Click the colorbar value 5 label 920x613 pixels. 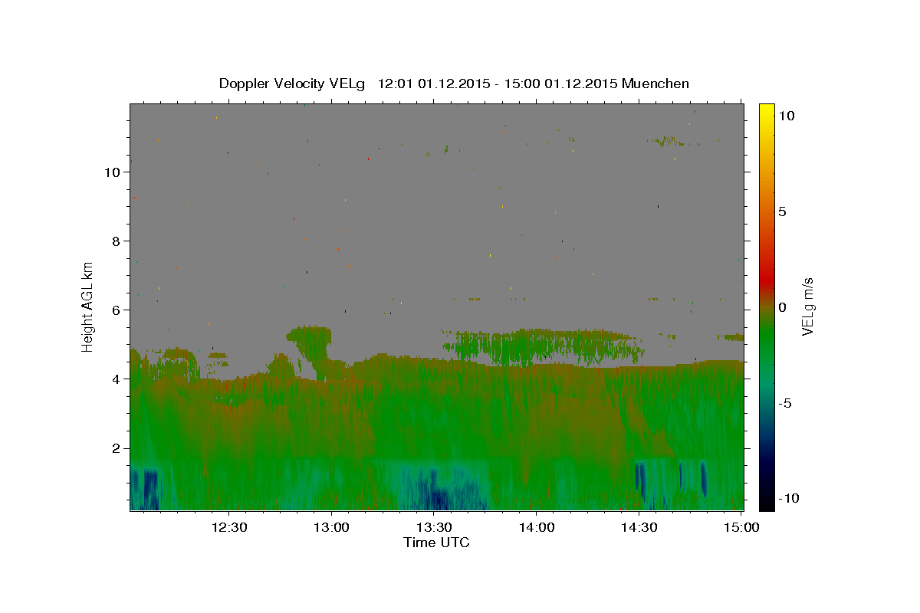(782, 211)
